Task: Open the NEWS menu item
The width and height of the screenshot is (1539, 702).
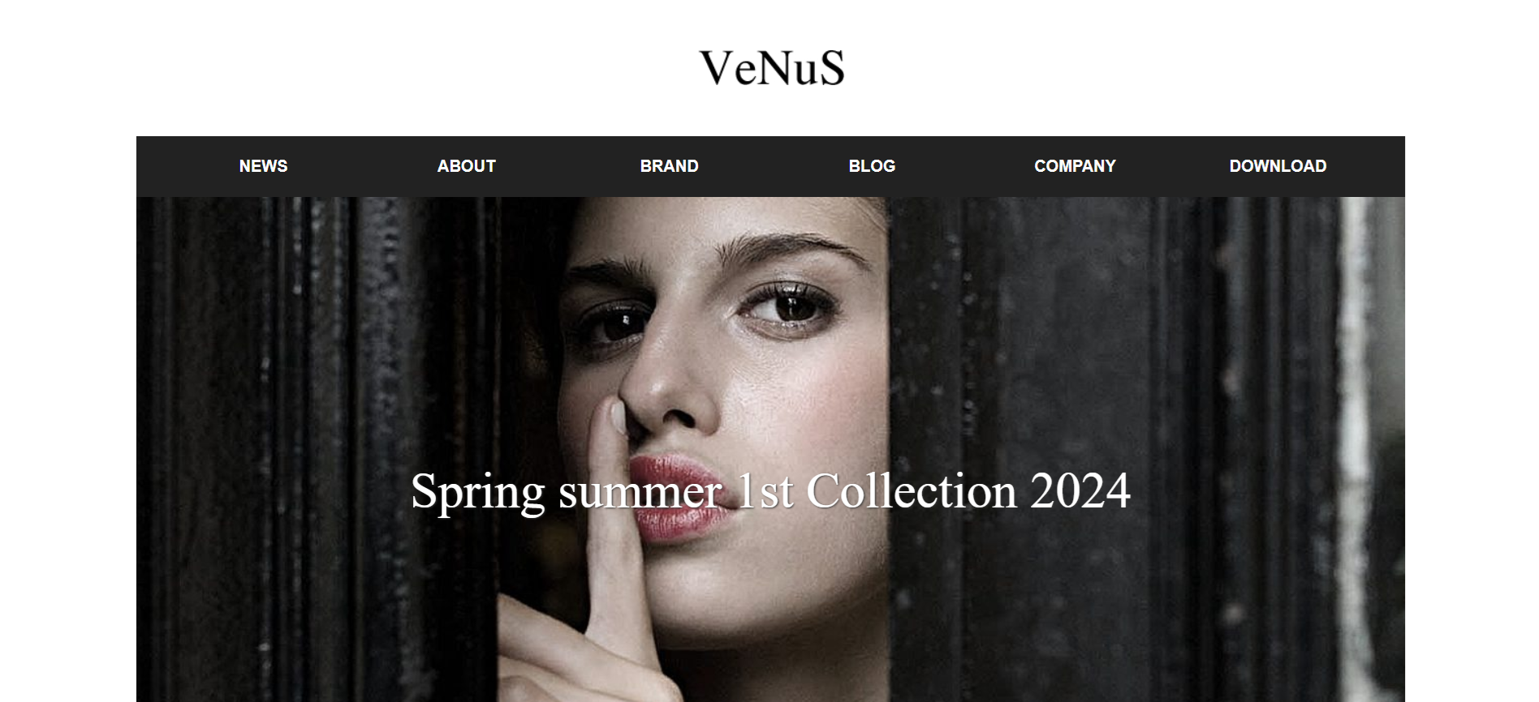Action: (x=263, y=166)
